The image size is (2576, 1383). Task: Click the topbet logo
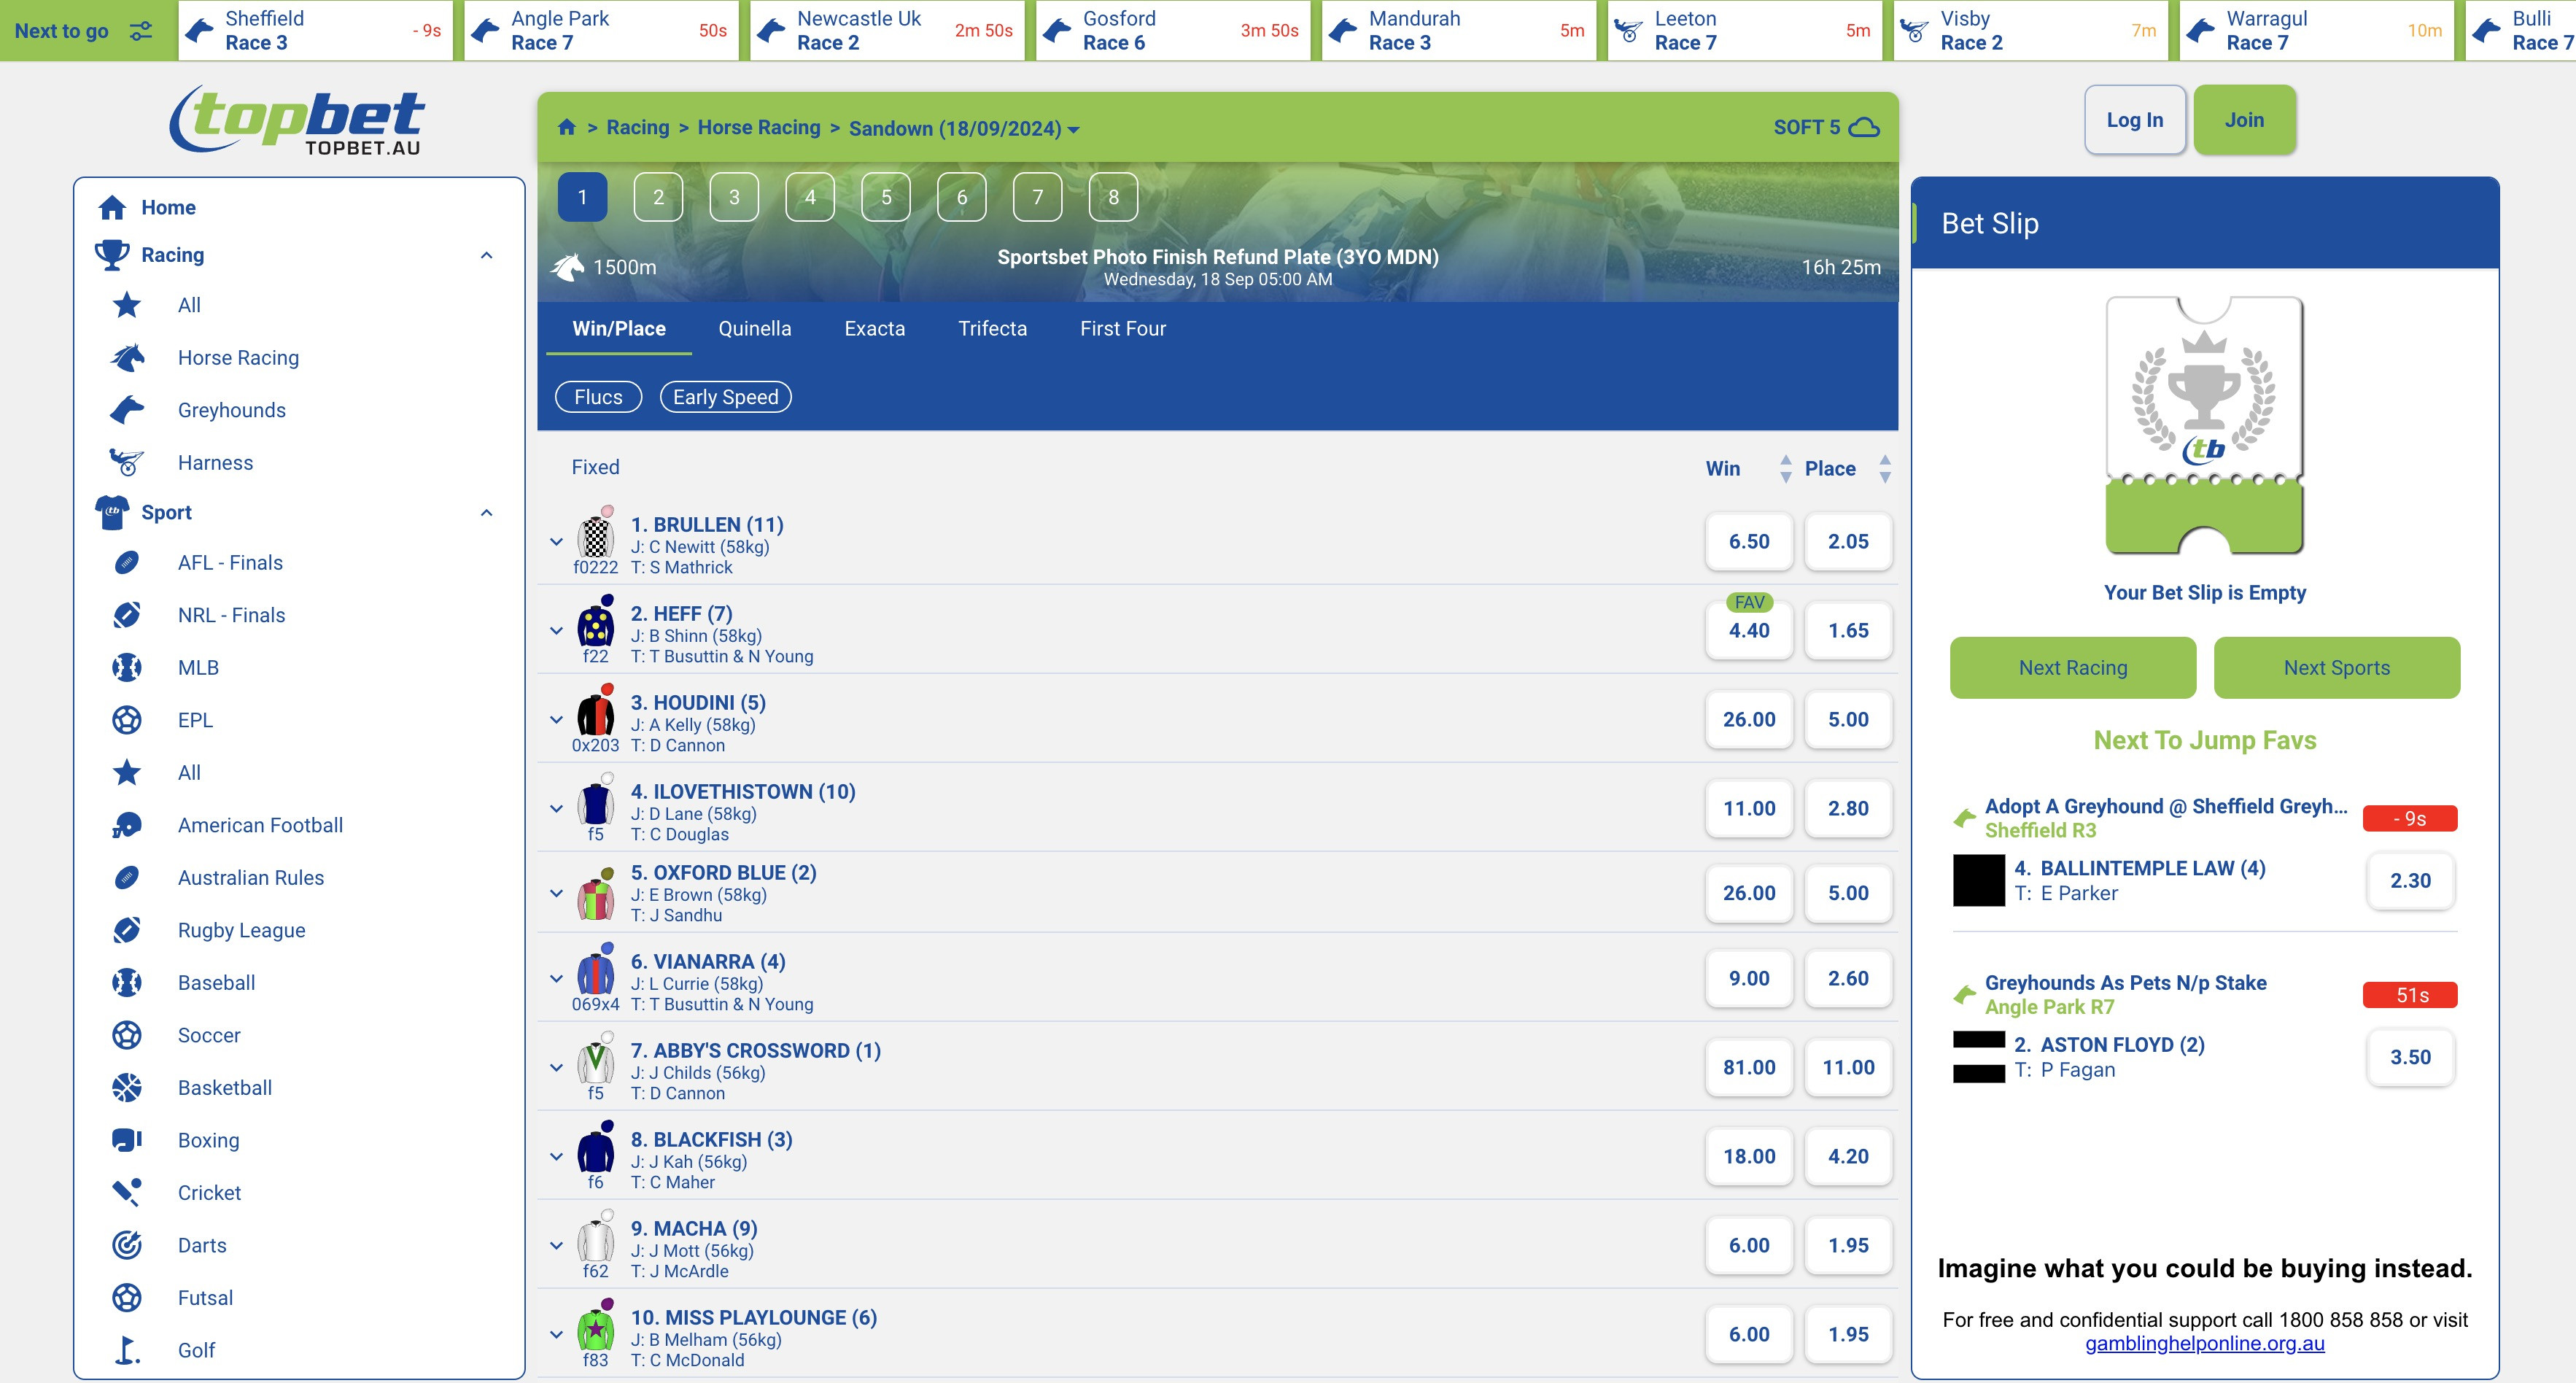click(x=297, y=119)
